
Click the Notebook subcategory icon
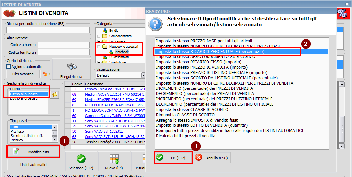click(x=111, y=52)
